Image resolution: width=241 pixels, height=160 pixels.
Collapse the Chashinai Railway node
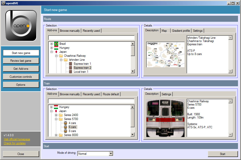tap(56, 56)
